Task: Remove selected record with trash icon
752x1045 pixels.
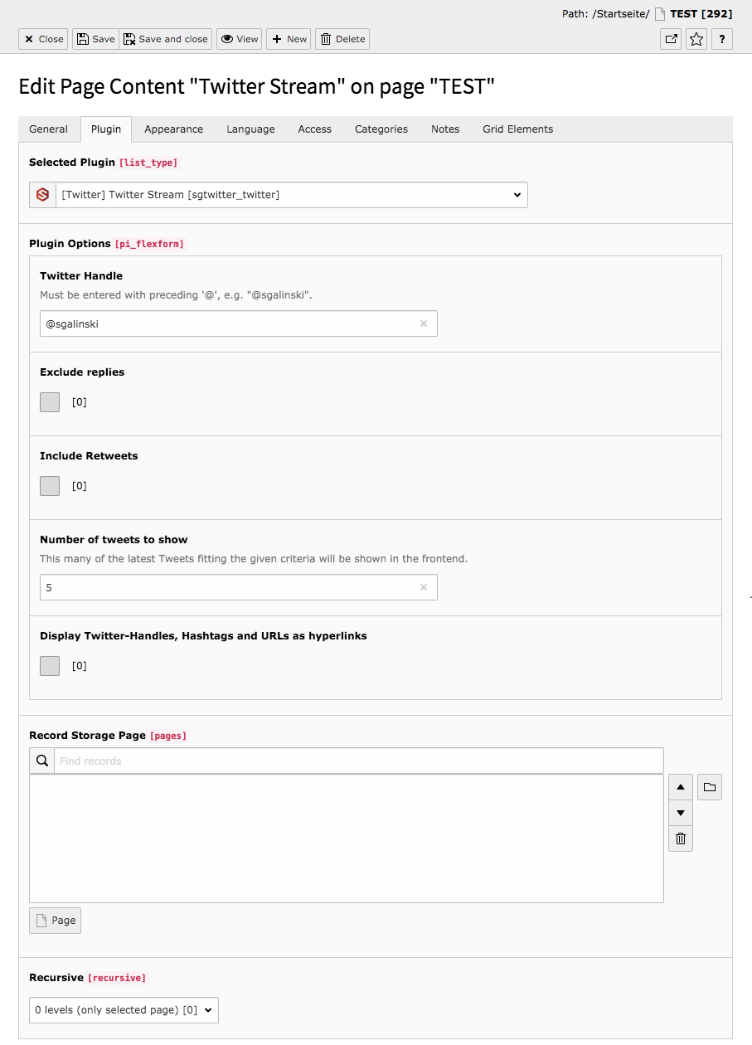Action: pyautogui.click(x=681, y=838)
